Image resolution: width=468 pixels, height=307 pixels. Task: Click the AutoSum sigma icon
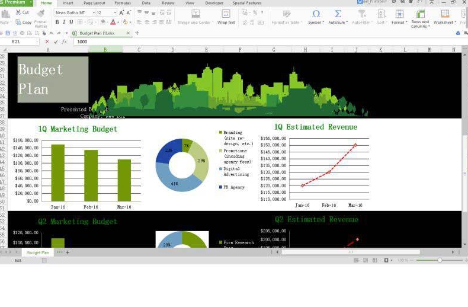(338, 14)
